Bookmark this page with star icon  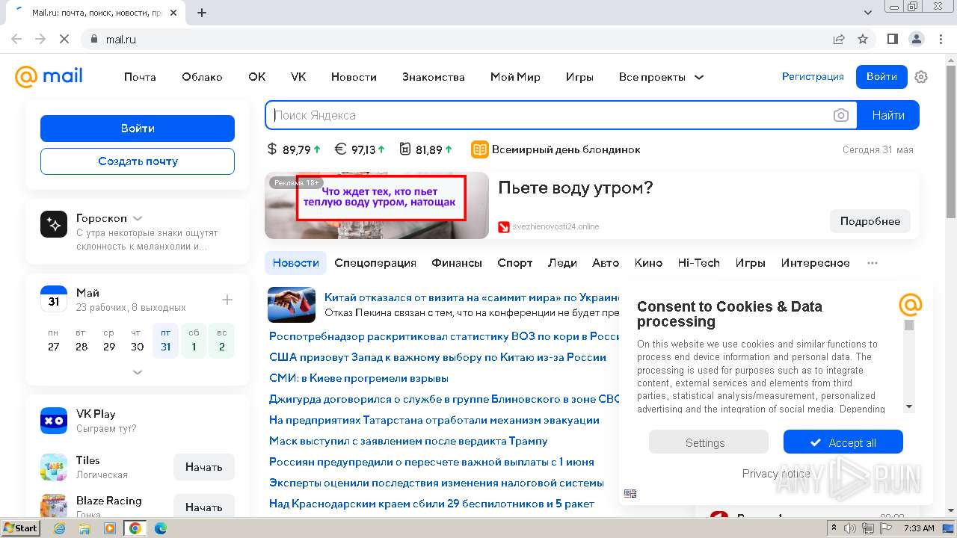click(863, 39)
